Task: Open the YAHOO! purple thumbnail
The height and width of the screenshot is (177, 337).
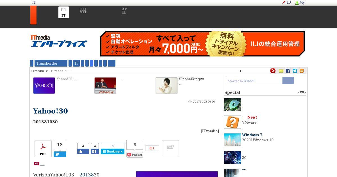Action: click(44, 85)
